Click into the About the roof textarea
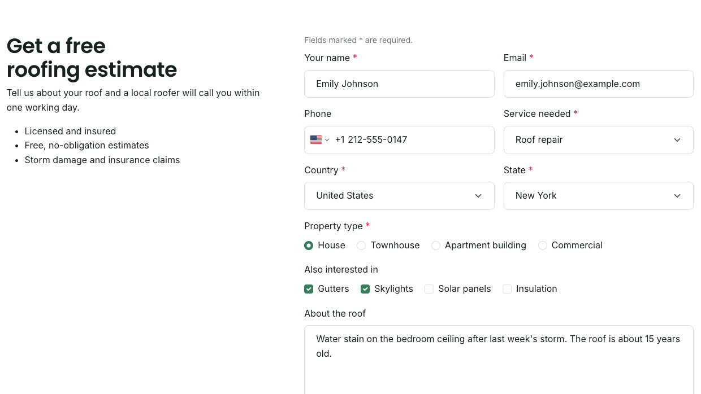 click(499, 360)
